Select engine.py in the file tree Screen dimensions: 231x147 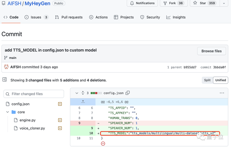(x=27, y=120)
